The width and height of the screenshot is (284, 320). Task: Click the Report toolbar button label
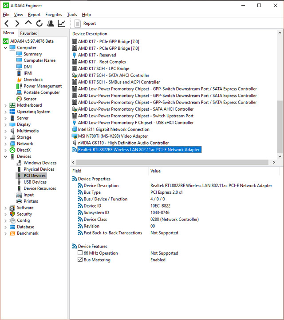click(x=90, y=24)
